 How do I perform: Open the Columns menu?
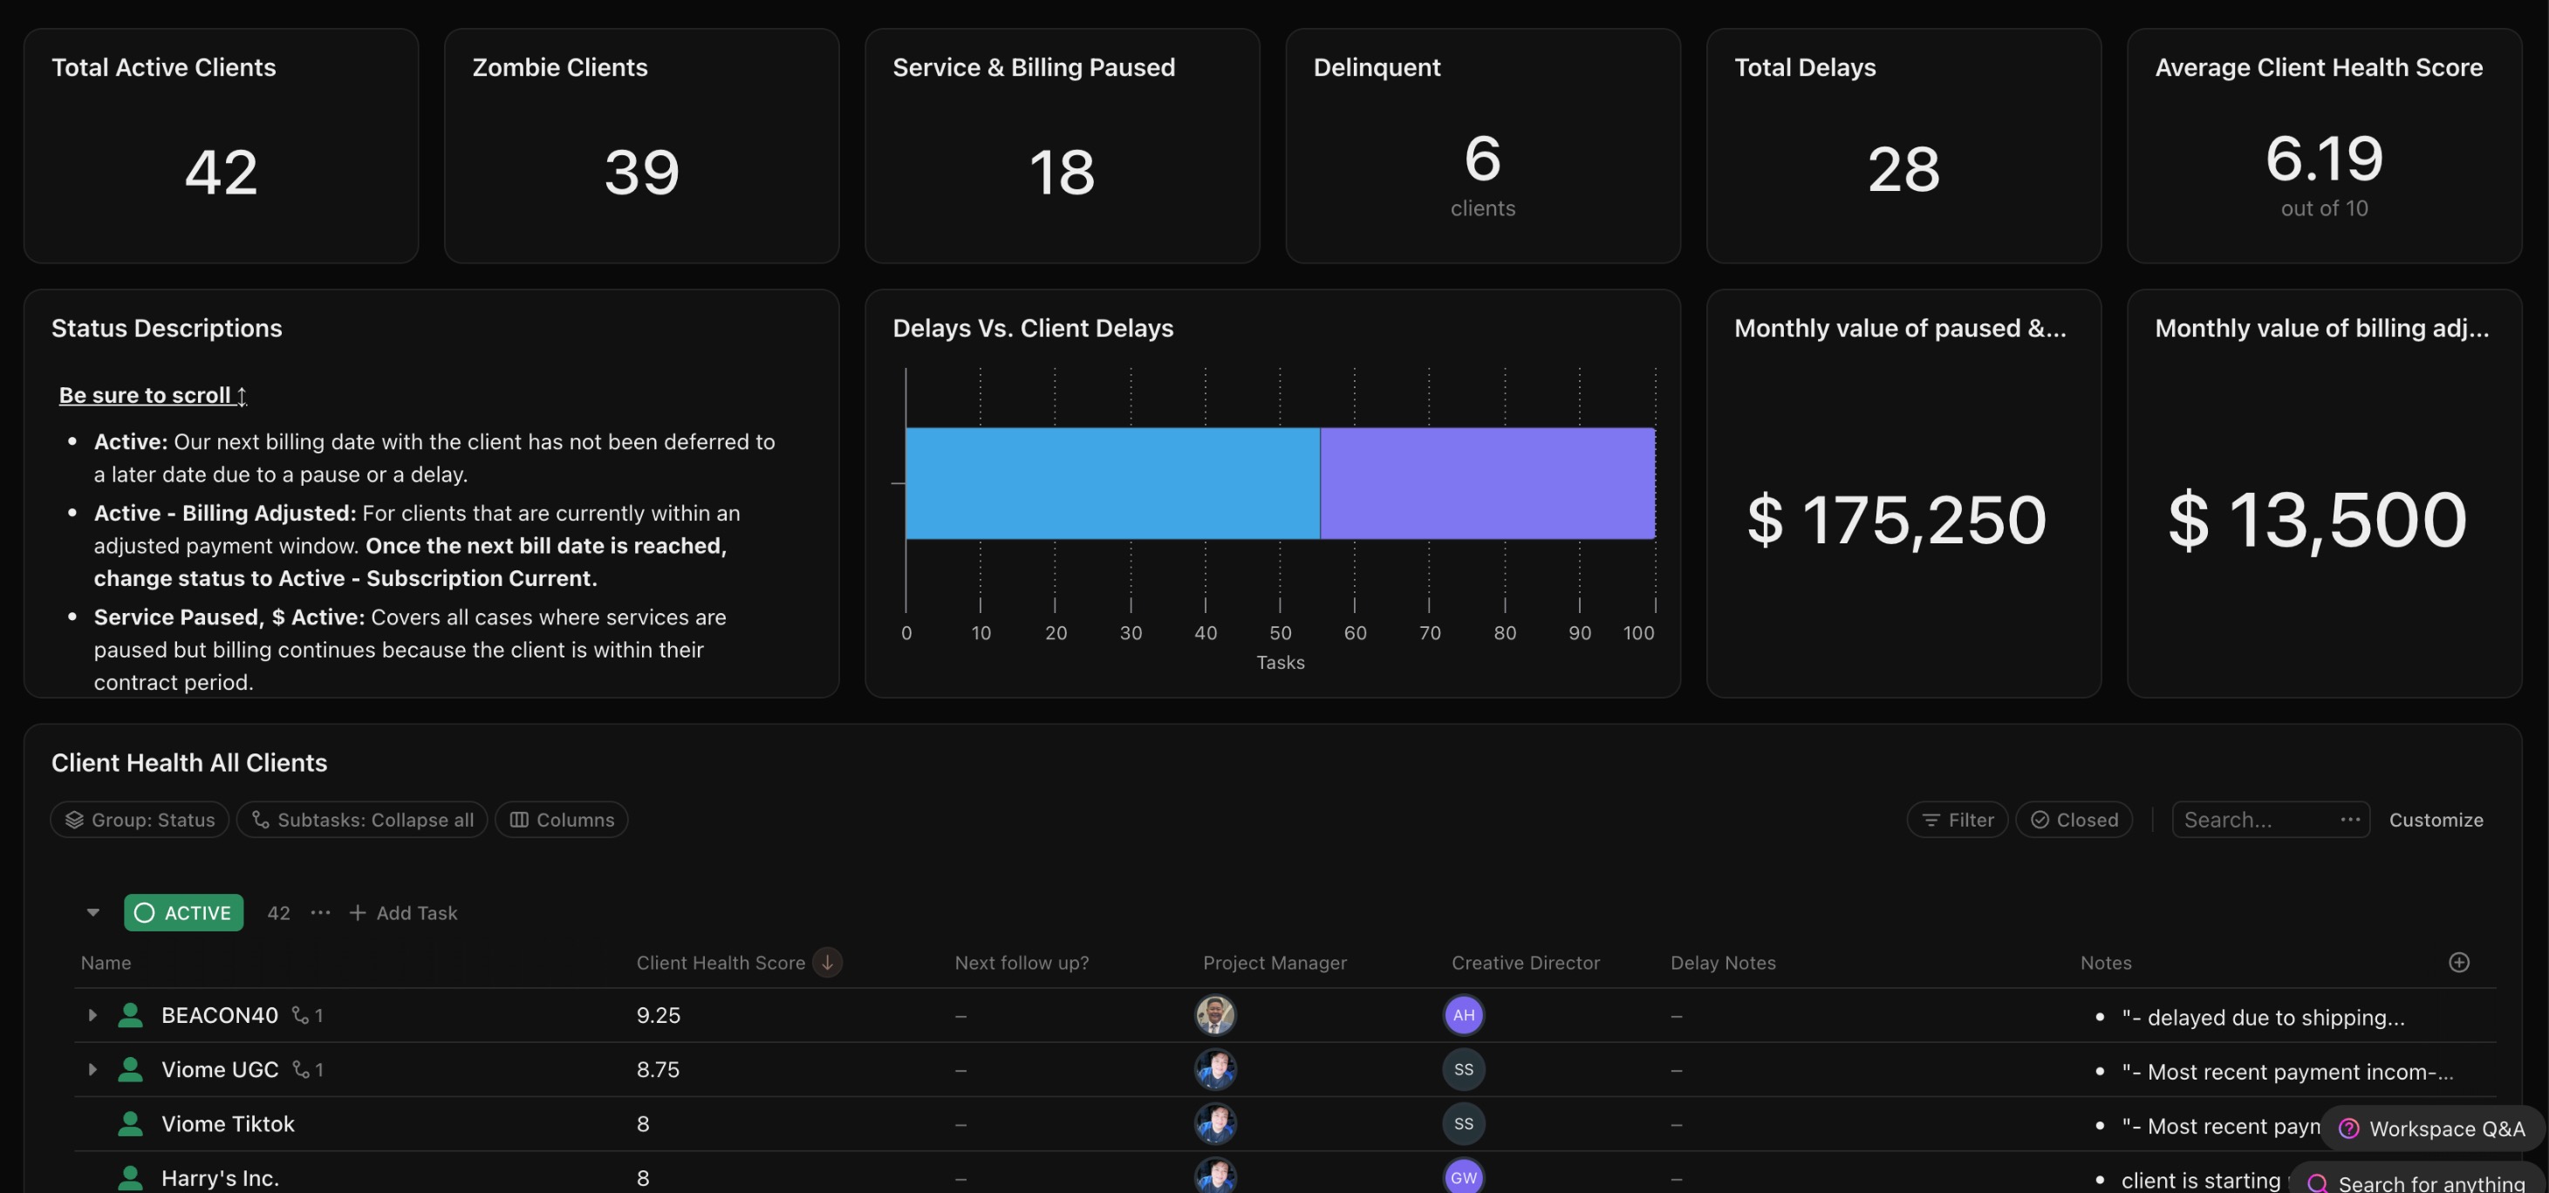561,819
